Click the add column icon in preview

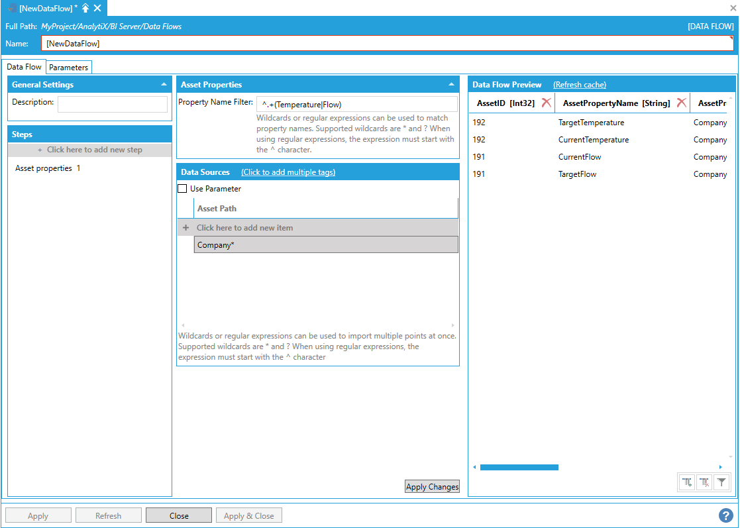tap(687, 483)
